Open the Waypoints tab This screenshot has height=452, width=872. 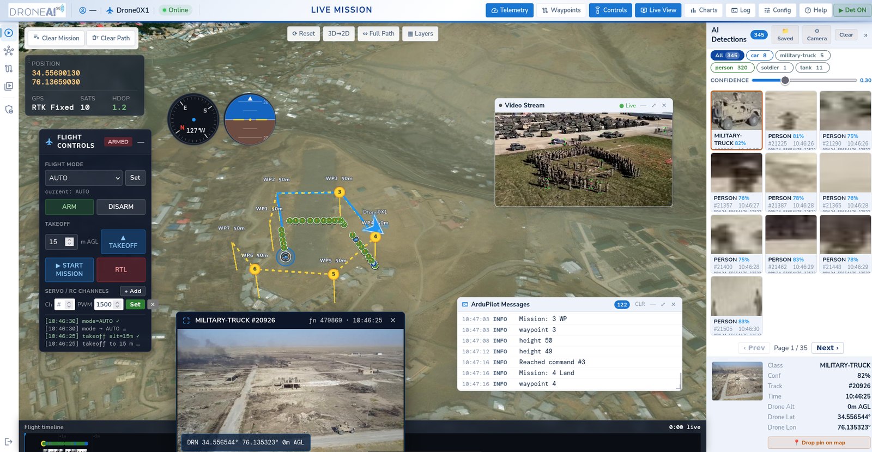coord(561,10)
